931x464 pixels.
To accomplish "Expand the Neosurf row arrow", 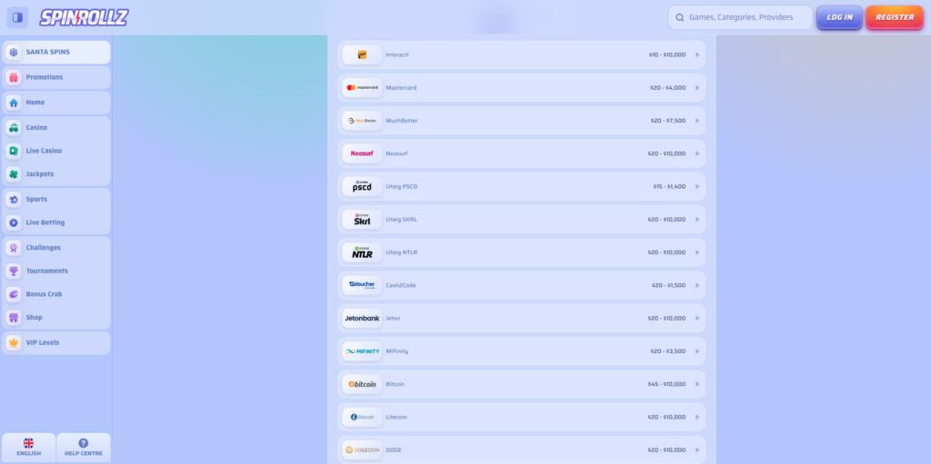I will (x=697, y=153).
